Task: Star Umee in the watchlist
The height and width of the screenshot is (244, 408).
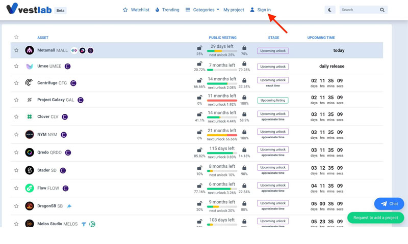Action: 16,66
